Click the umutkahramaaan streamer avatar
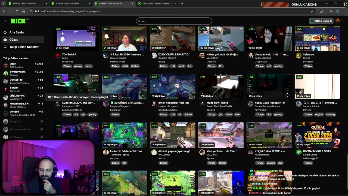Image resolution: width=348 pixels, height=196 pixels. [x=154, y=104]
